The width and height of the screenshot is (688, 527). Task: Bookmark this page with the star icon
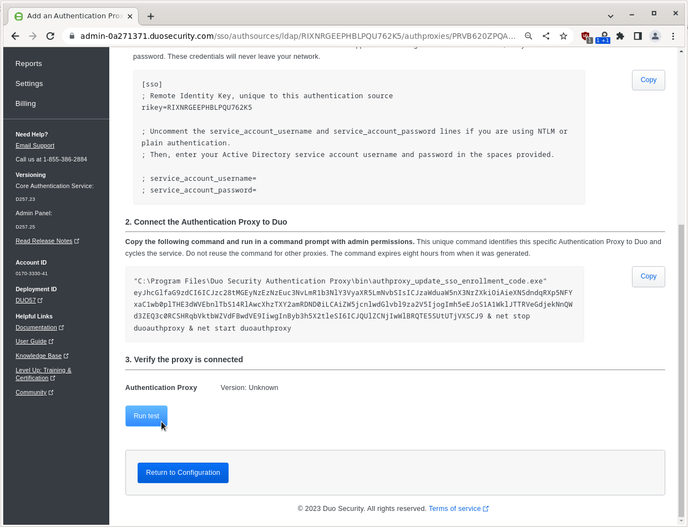pyautogui.click(x=564, y=36)
